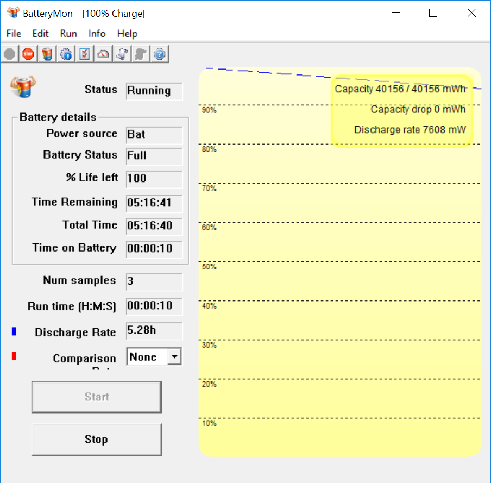This screenshot has height=483, width=491.
Task: Click the scroll log toolbar icon
Action: [x=122, y=54]
